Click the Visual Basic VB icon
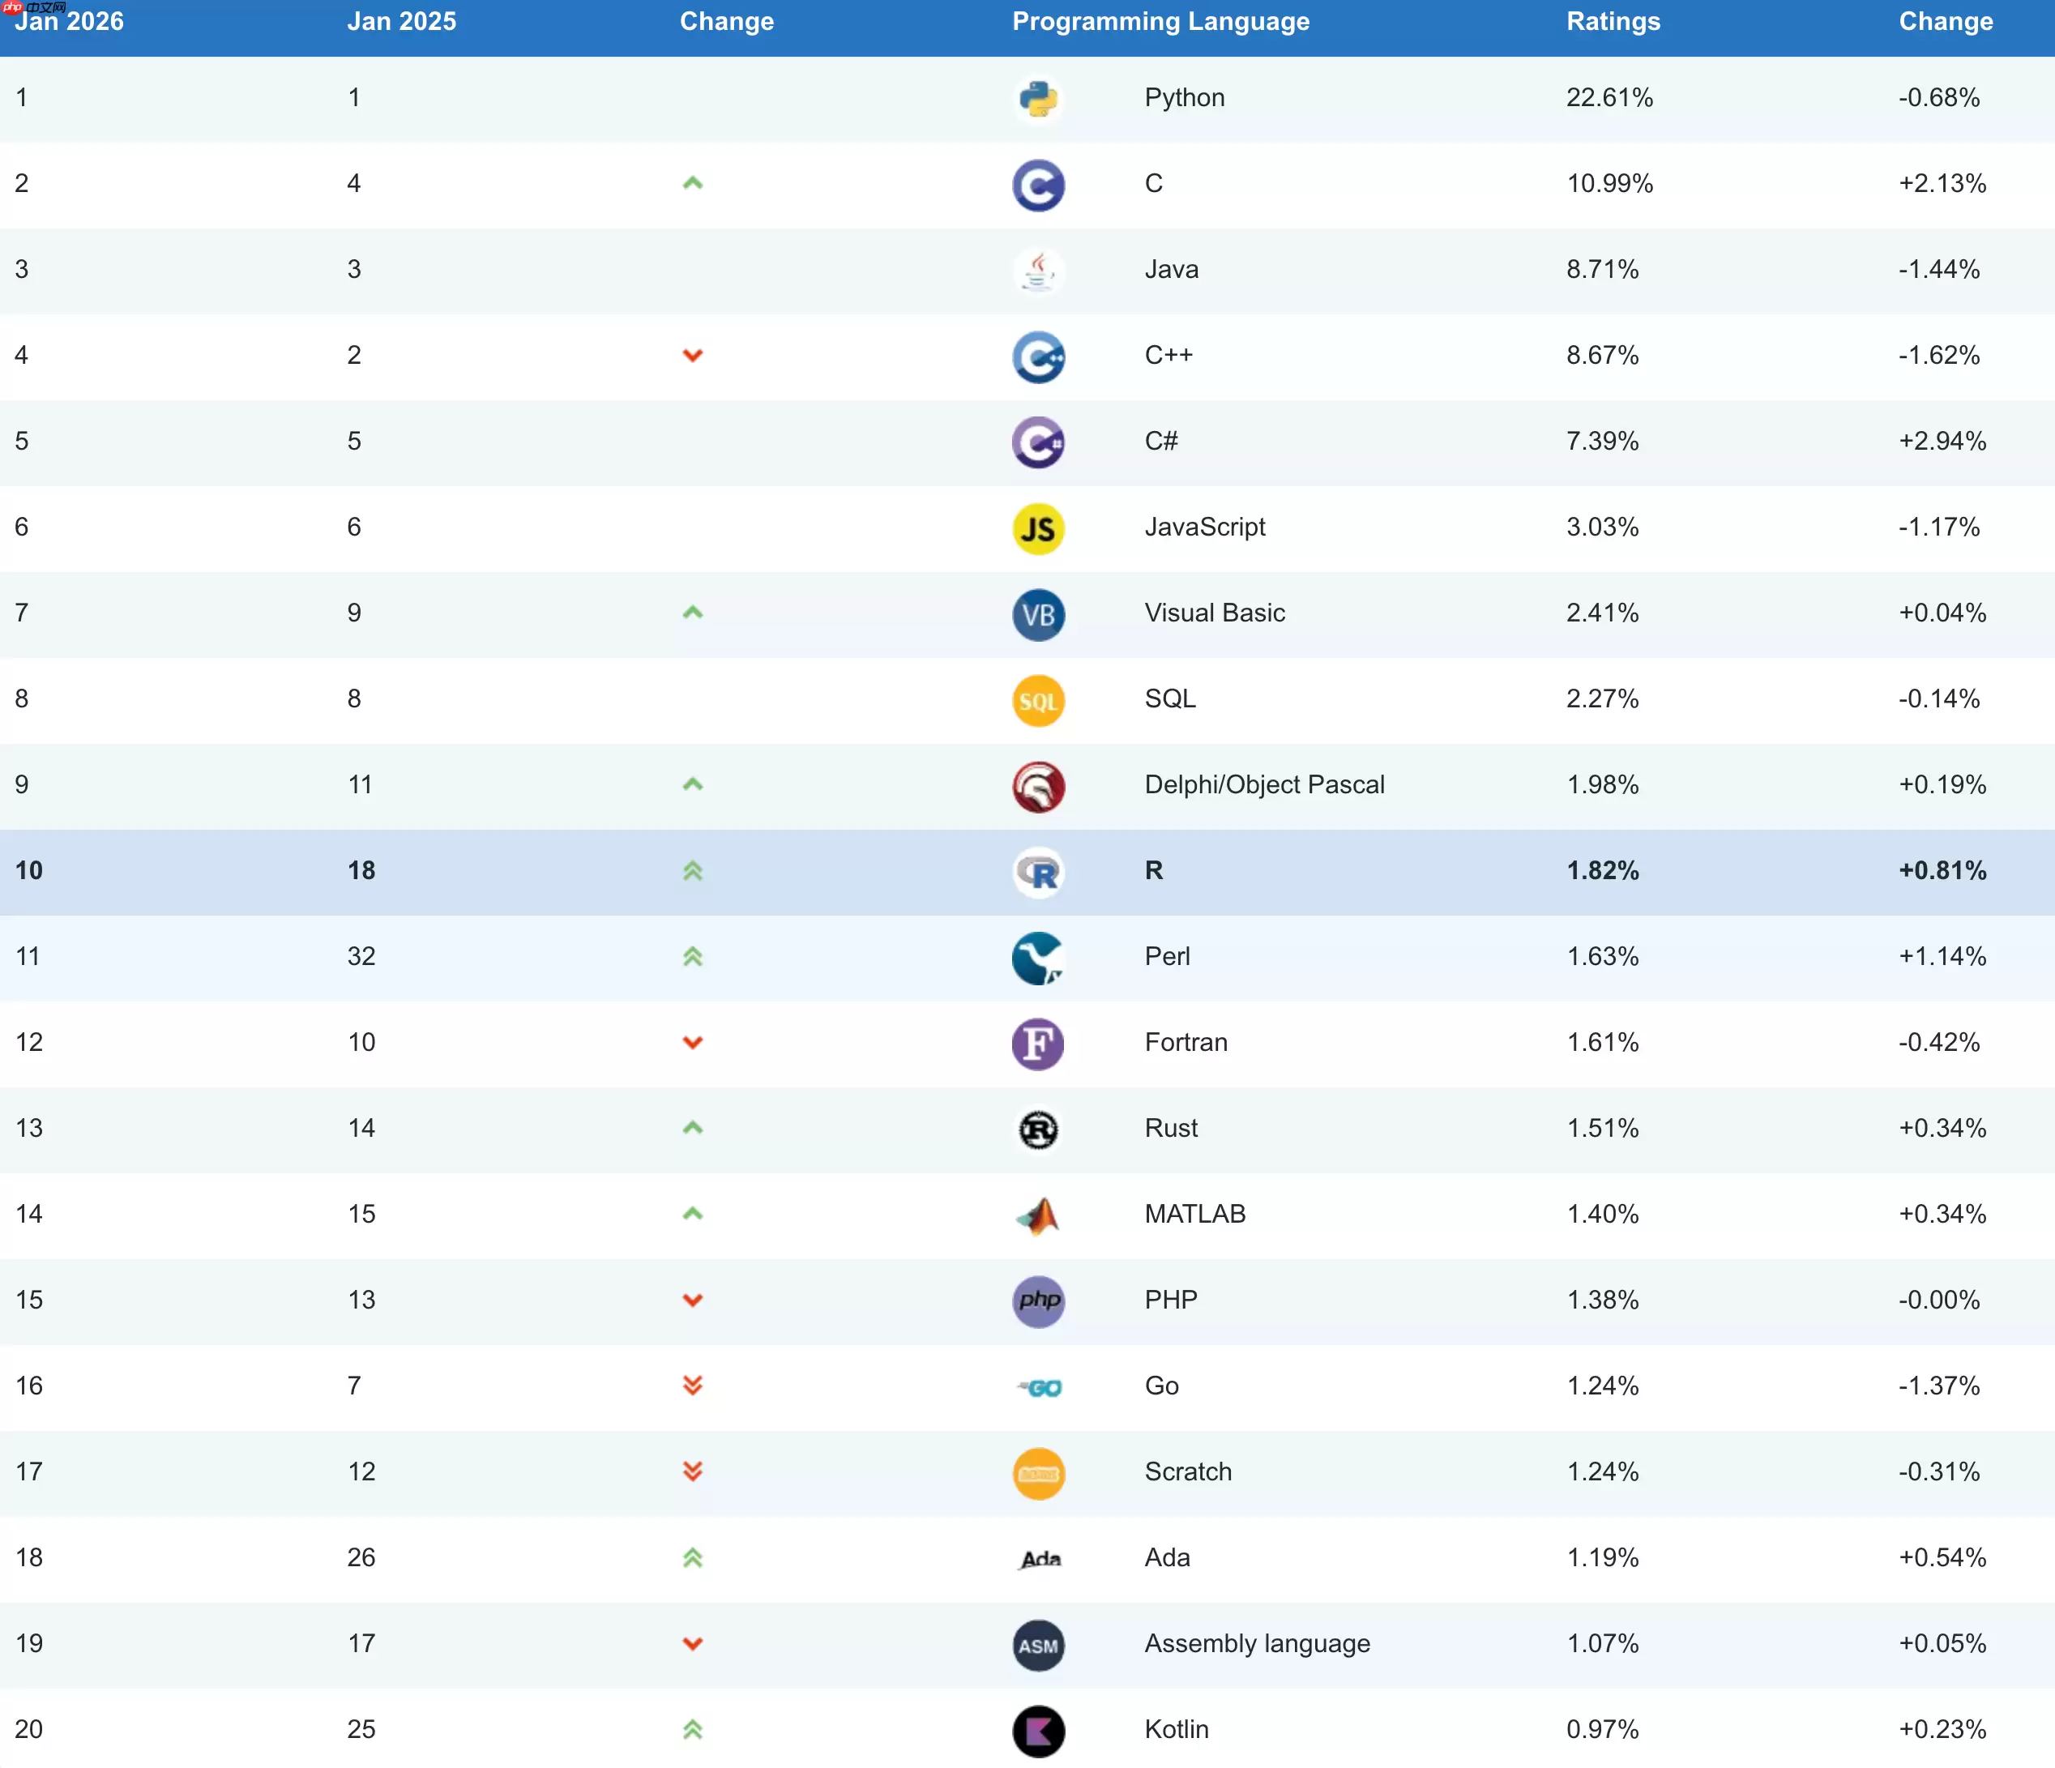Screen dimensions: 2055x1768 point(1038,615)
